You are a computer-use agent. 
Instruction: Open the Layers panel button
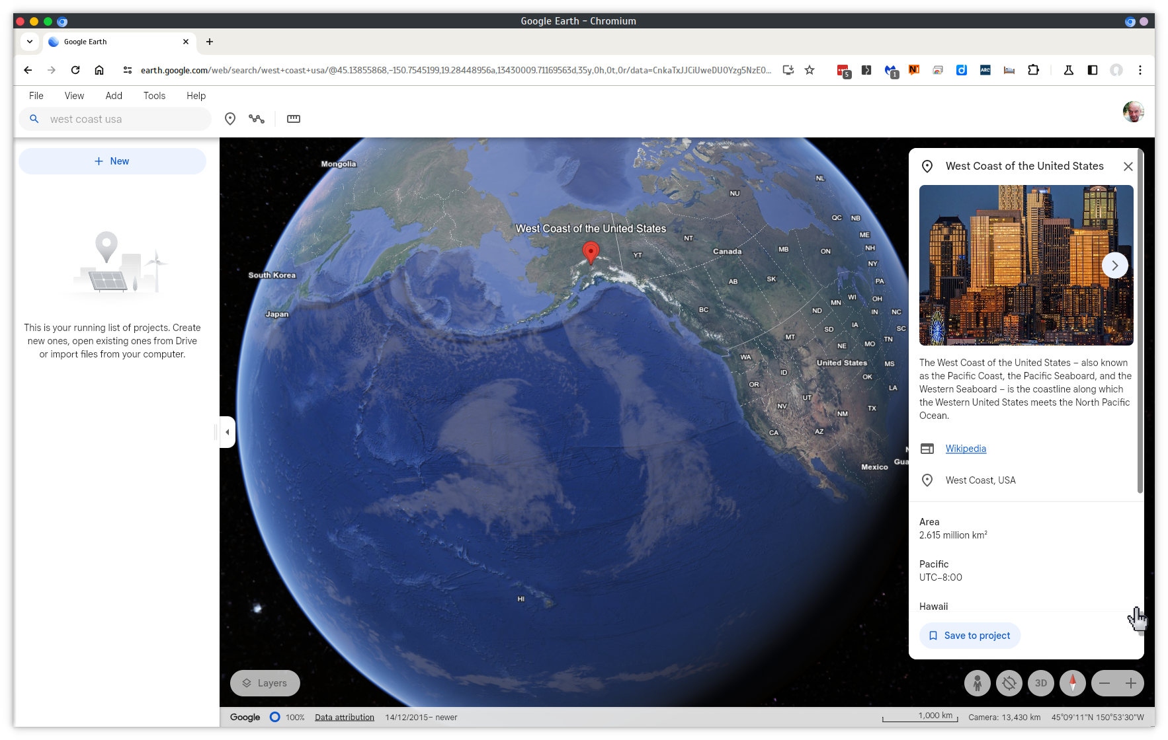pyautogui.click(x=265, y=683)
